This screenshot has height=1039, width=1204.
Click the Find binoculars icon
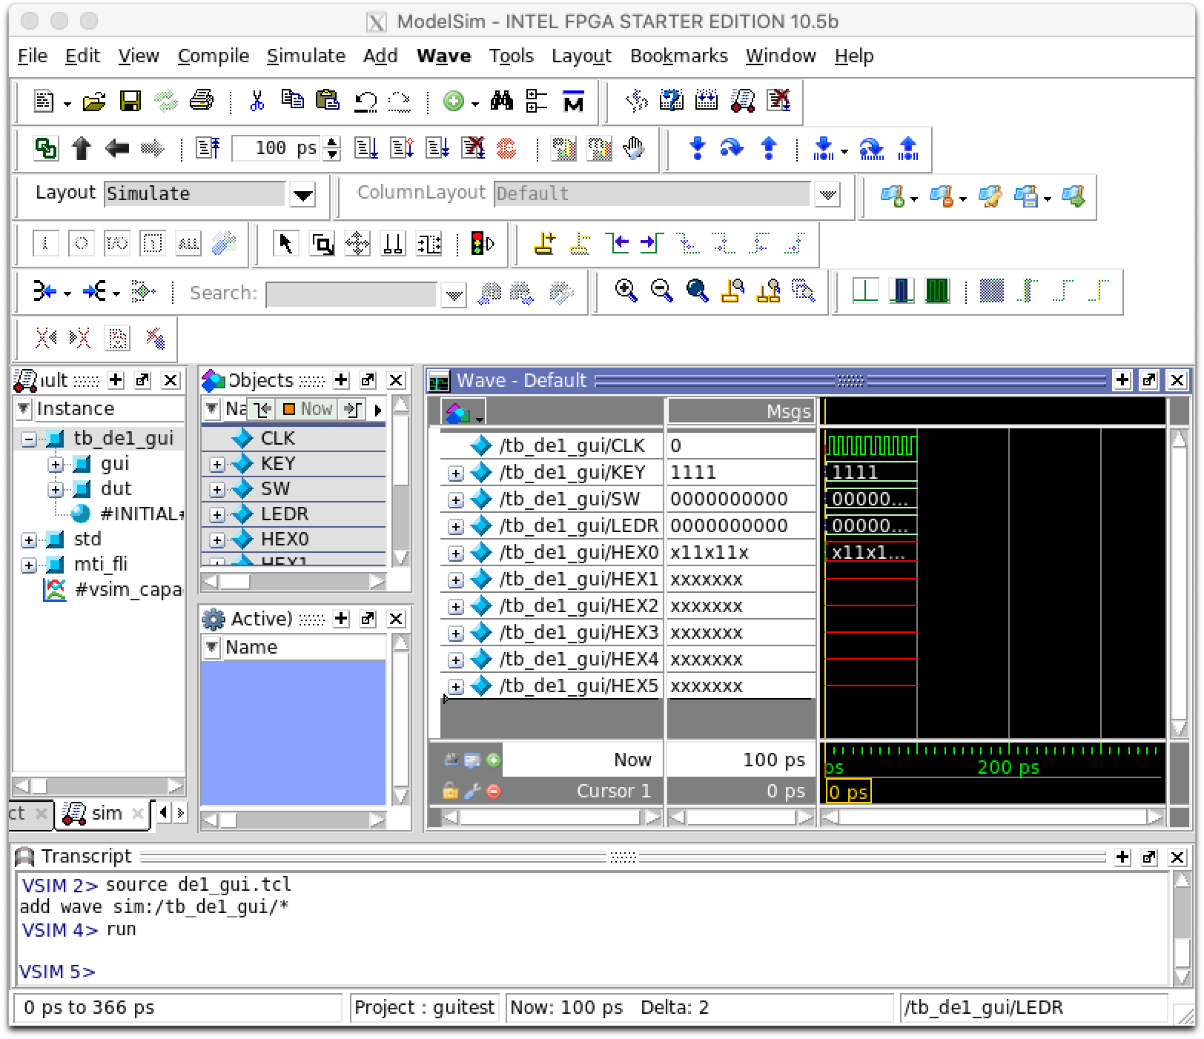[501, 101]
